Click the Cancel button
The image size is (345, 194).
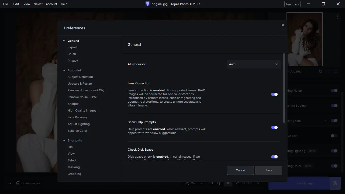[240, 170]
